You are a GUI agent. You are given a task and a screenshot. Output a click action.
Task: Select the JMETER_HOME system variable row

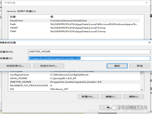[x=75, y=82]
